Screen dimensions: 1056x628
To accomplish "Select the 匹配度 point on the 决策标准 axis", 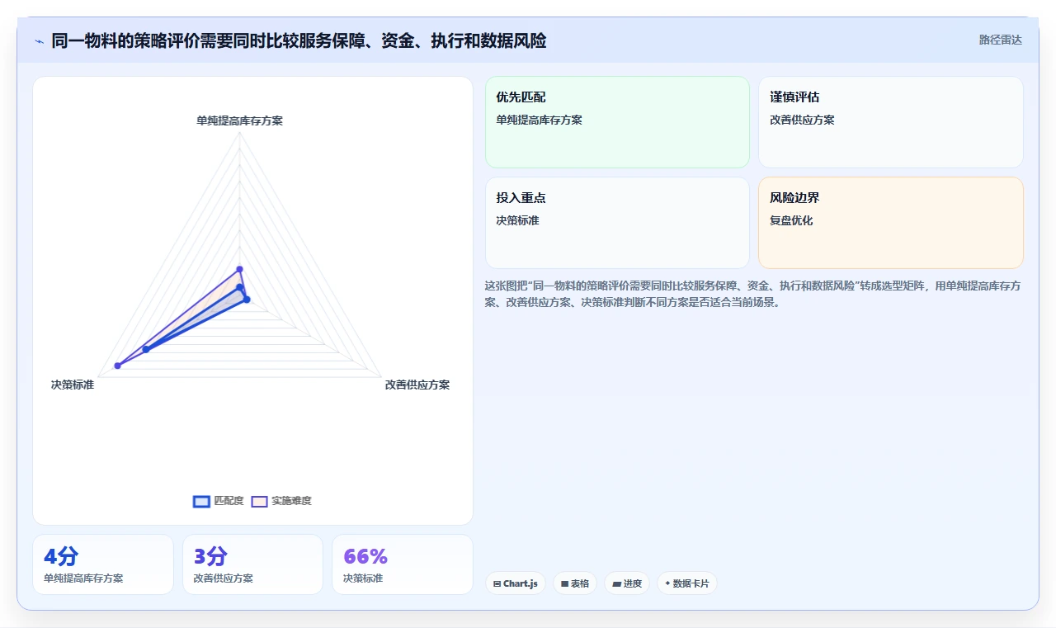I will click(146, 349).
